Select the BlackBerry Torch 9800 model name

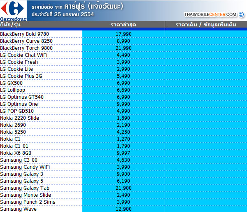pyautogui.click(x=26, y=48)
